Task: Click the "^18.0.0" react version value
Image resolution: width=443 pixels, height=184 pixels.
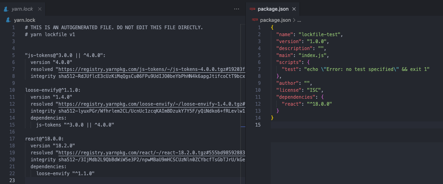Action: 319,104
